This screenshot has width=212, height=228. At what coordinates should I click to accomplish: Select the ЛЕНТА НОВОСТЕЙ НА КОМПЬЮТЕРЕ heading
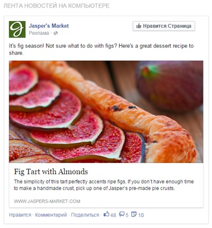(56, 6)
